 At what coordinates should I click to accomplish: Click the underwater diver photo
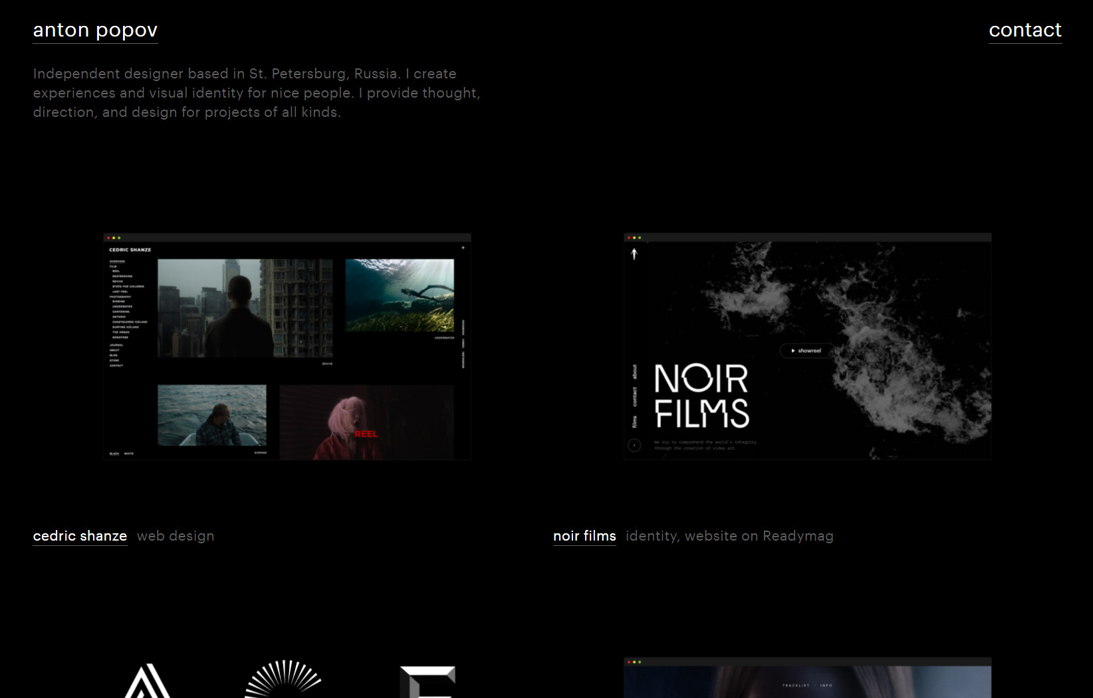[400, 296]
